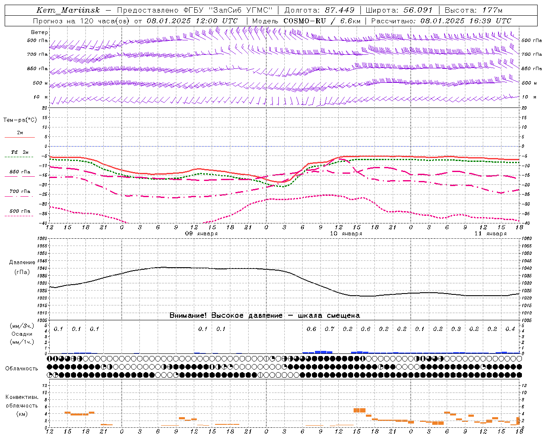The width and height of the screenshot is (544, 435).
Task: Select the Модель COSMO-RU / 6.6км label
Action: click(306, 21)
